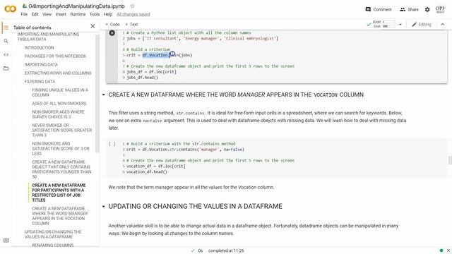The width and height of the screenshot is (452, 254).
Task: Go to UPDATING OR CHANGING THE VALUES entry in contents
Action: [53, 234]
